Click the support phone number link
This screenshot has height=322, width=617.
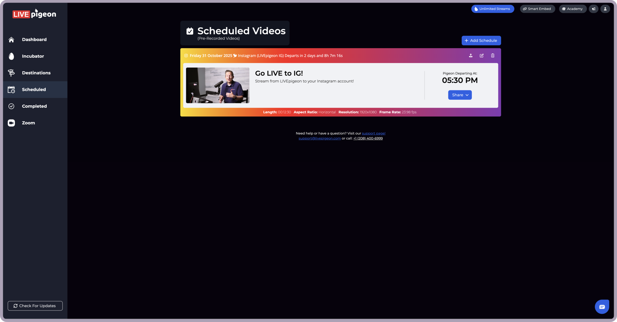pyautogui.click(x=368, y=139)
